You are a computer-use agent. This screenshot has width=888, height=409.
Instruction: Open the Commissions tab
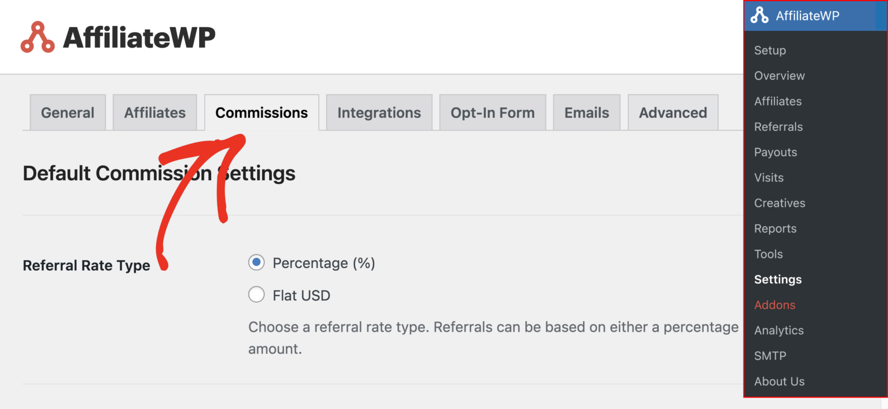coord(261,113)
